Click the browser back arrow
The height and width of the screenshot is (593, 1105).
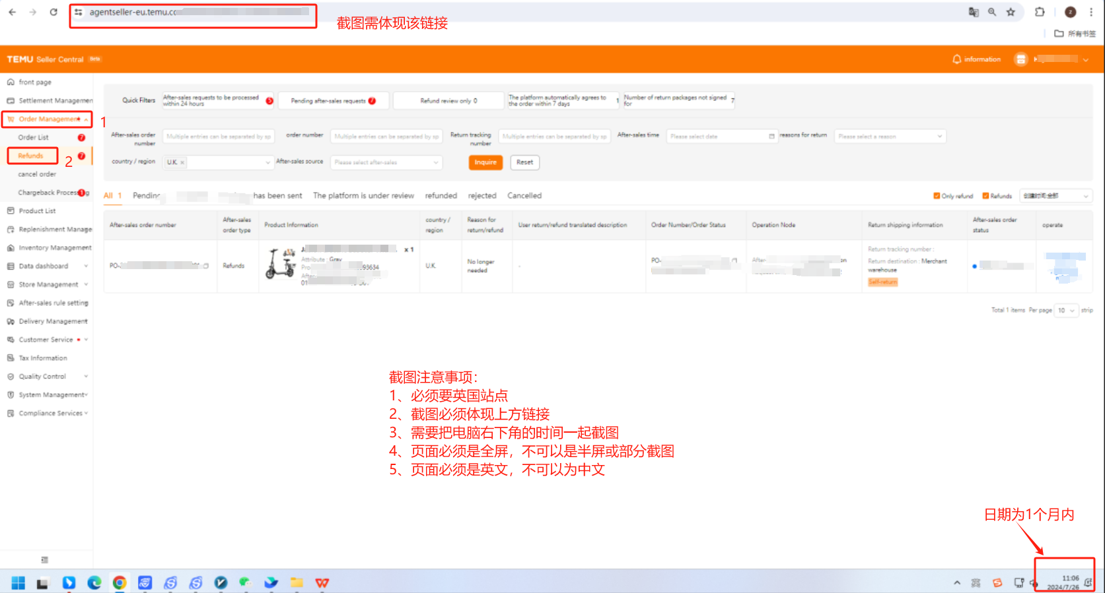pos(12,12)
